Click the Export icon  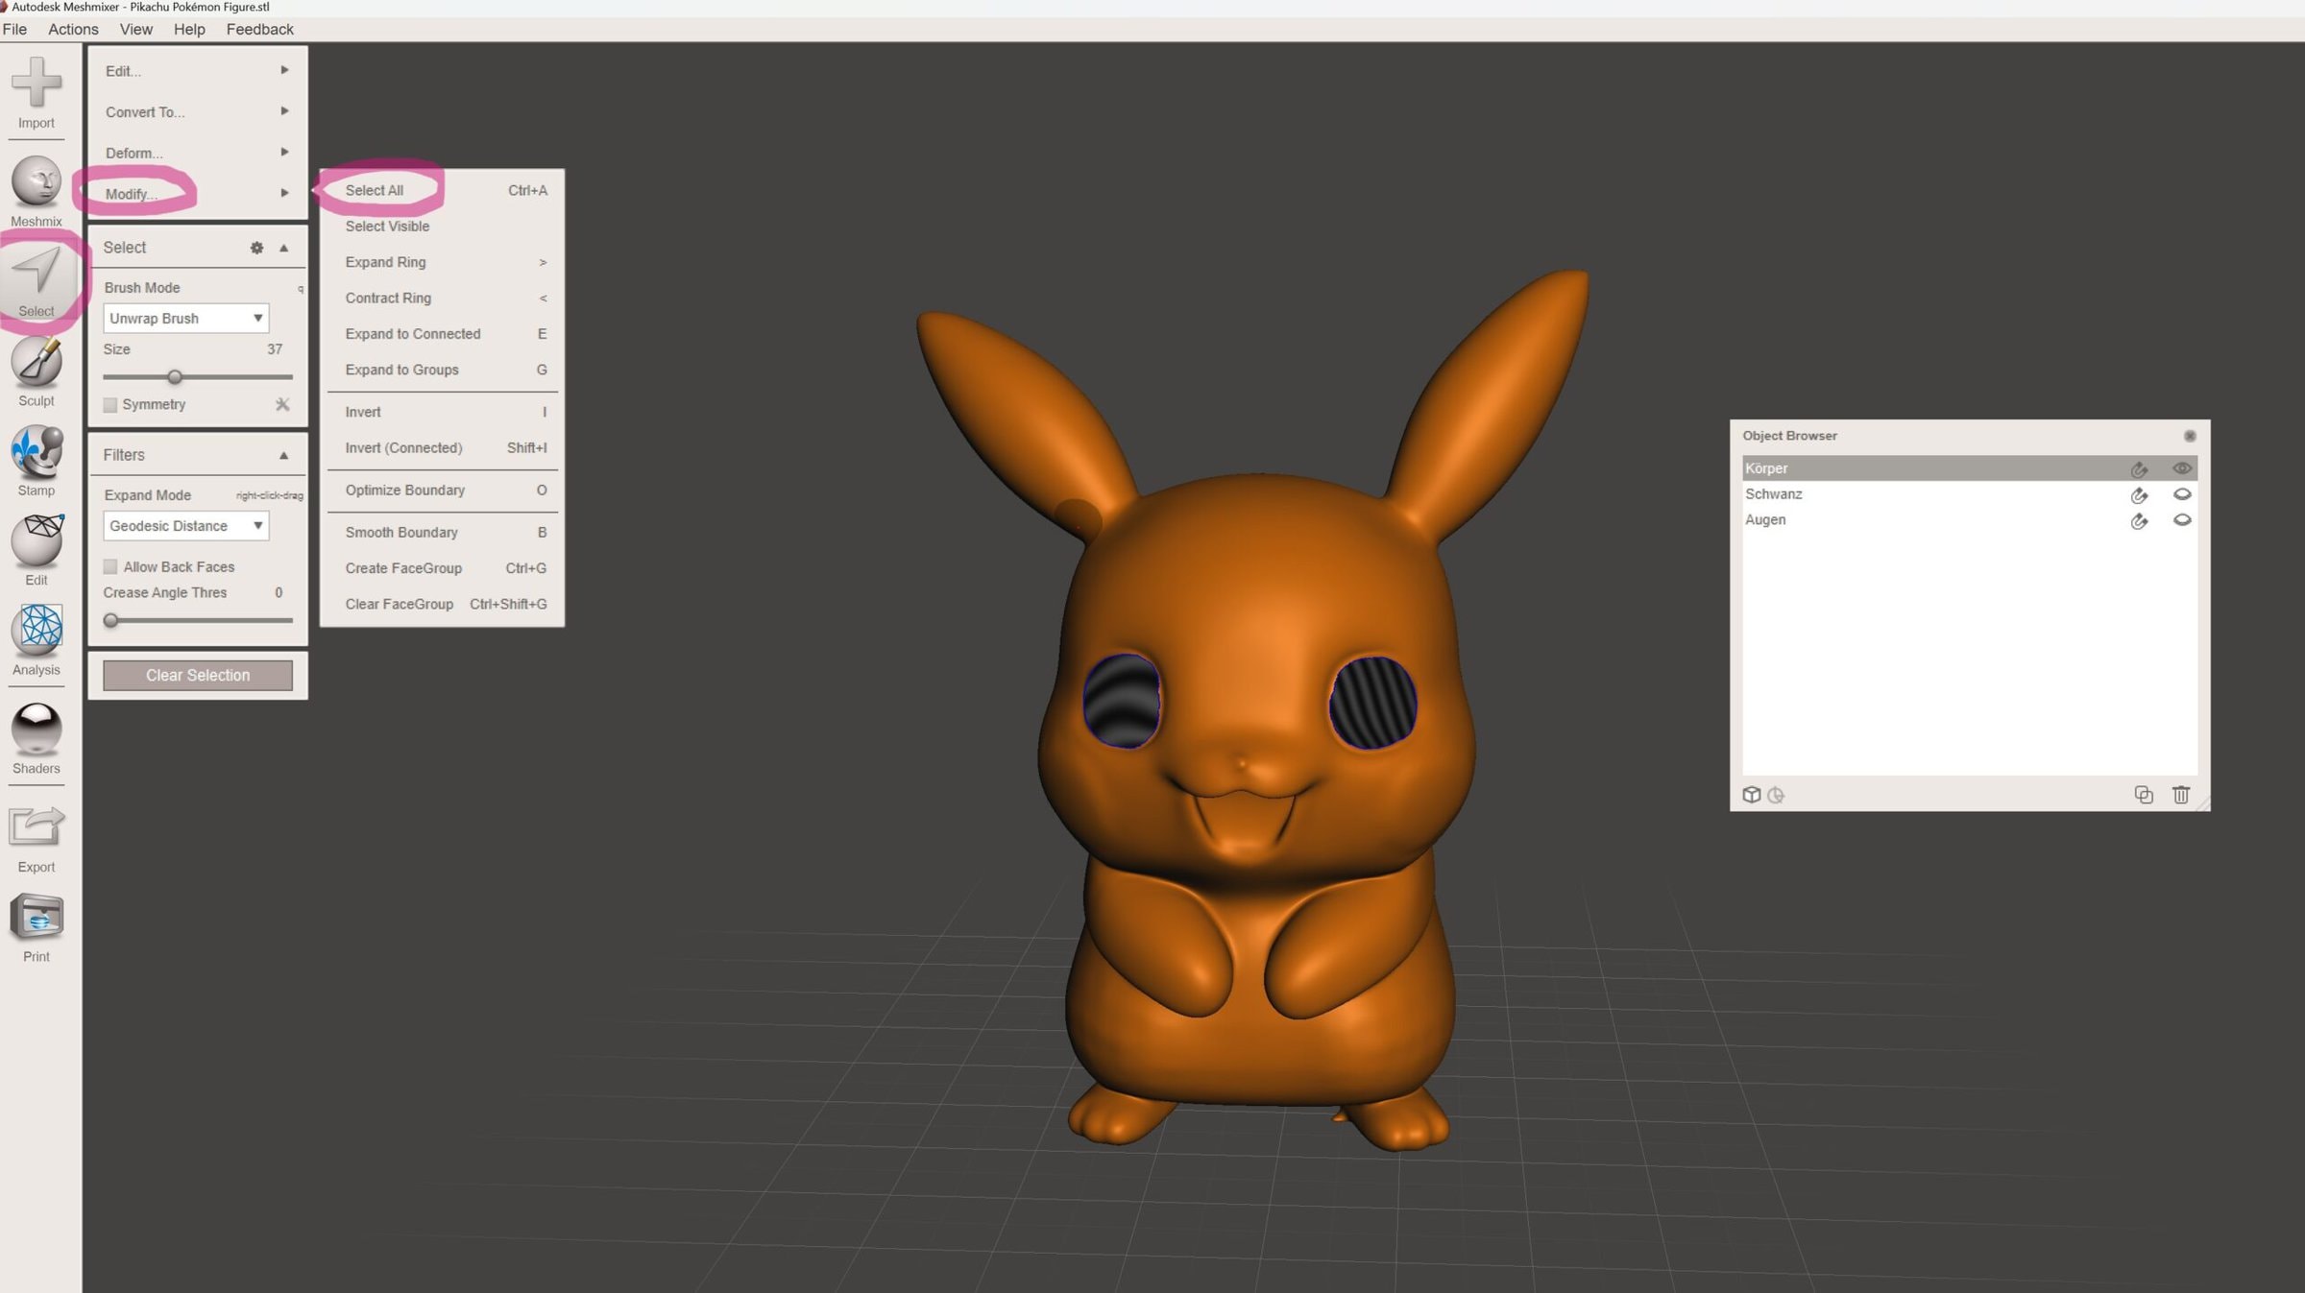(x=36, y=827)
